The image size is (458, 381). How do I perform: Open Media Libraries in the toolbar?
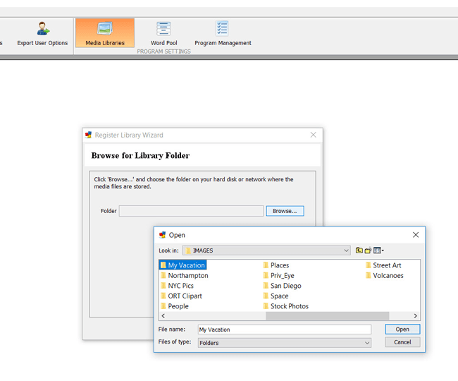(x=104, y=33)
